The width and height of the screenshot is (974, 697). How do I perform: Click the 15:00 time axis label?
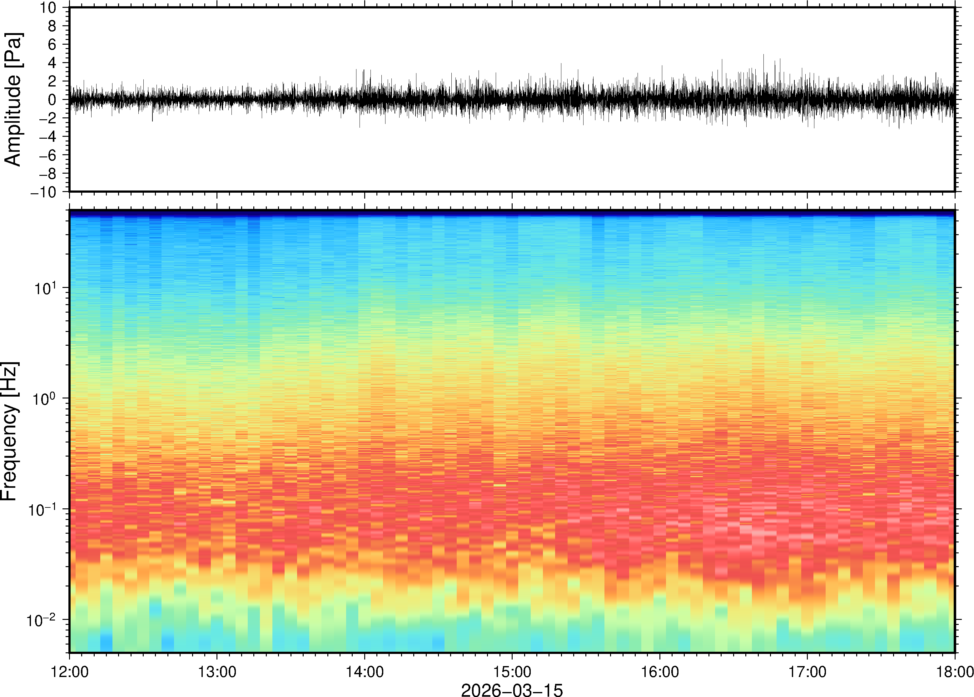[512, 672]
